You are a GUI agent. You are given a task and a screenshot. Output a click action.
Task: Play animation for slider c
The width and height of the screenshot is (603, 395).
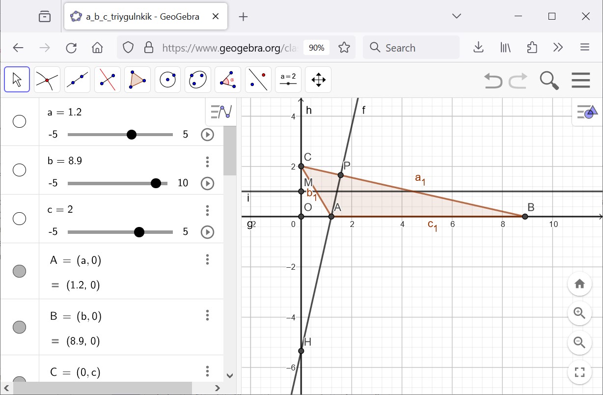pos(208,232)
